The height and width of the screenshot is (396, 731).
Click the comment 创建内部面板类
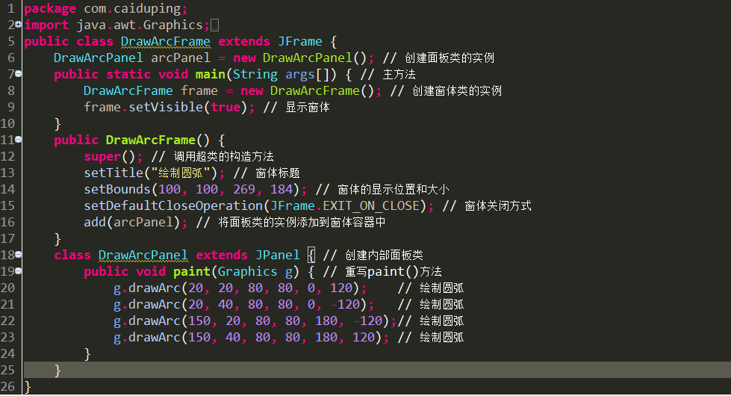coord(384,255)
